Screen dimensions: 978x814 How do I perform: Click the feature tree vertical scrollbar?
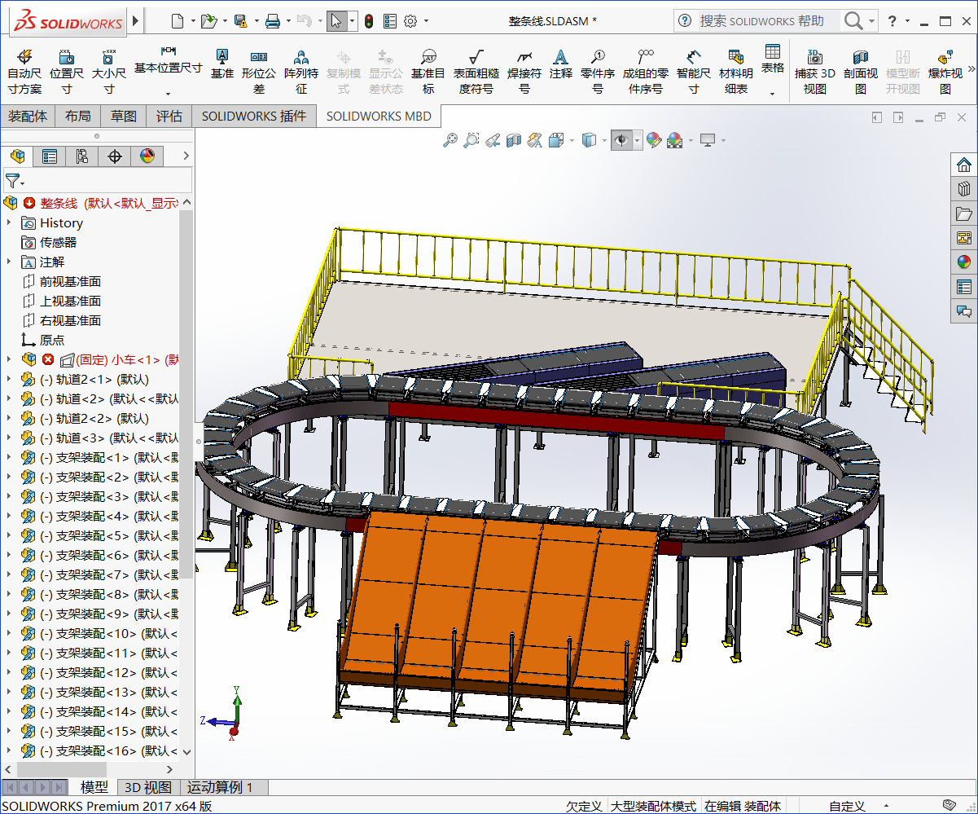coord(186,394)
